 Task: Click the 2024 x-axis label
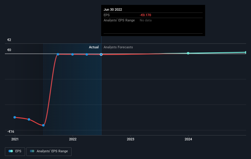pyautogui.click(x=188, y=139)
